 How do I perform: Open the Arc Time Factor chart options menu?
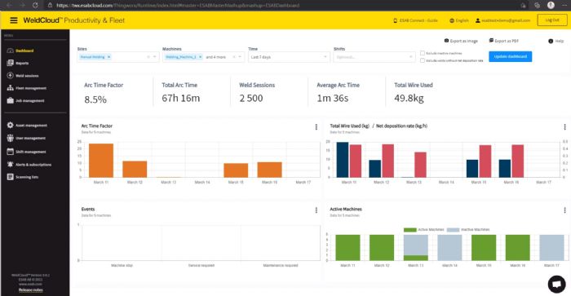tap(316, 127)
